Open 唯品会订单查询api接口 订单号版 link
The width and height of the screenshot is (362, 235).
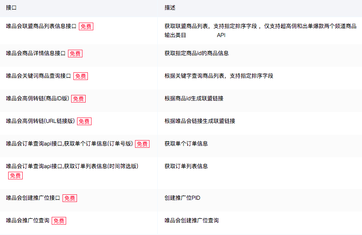pos(69,144)
